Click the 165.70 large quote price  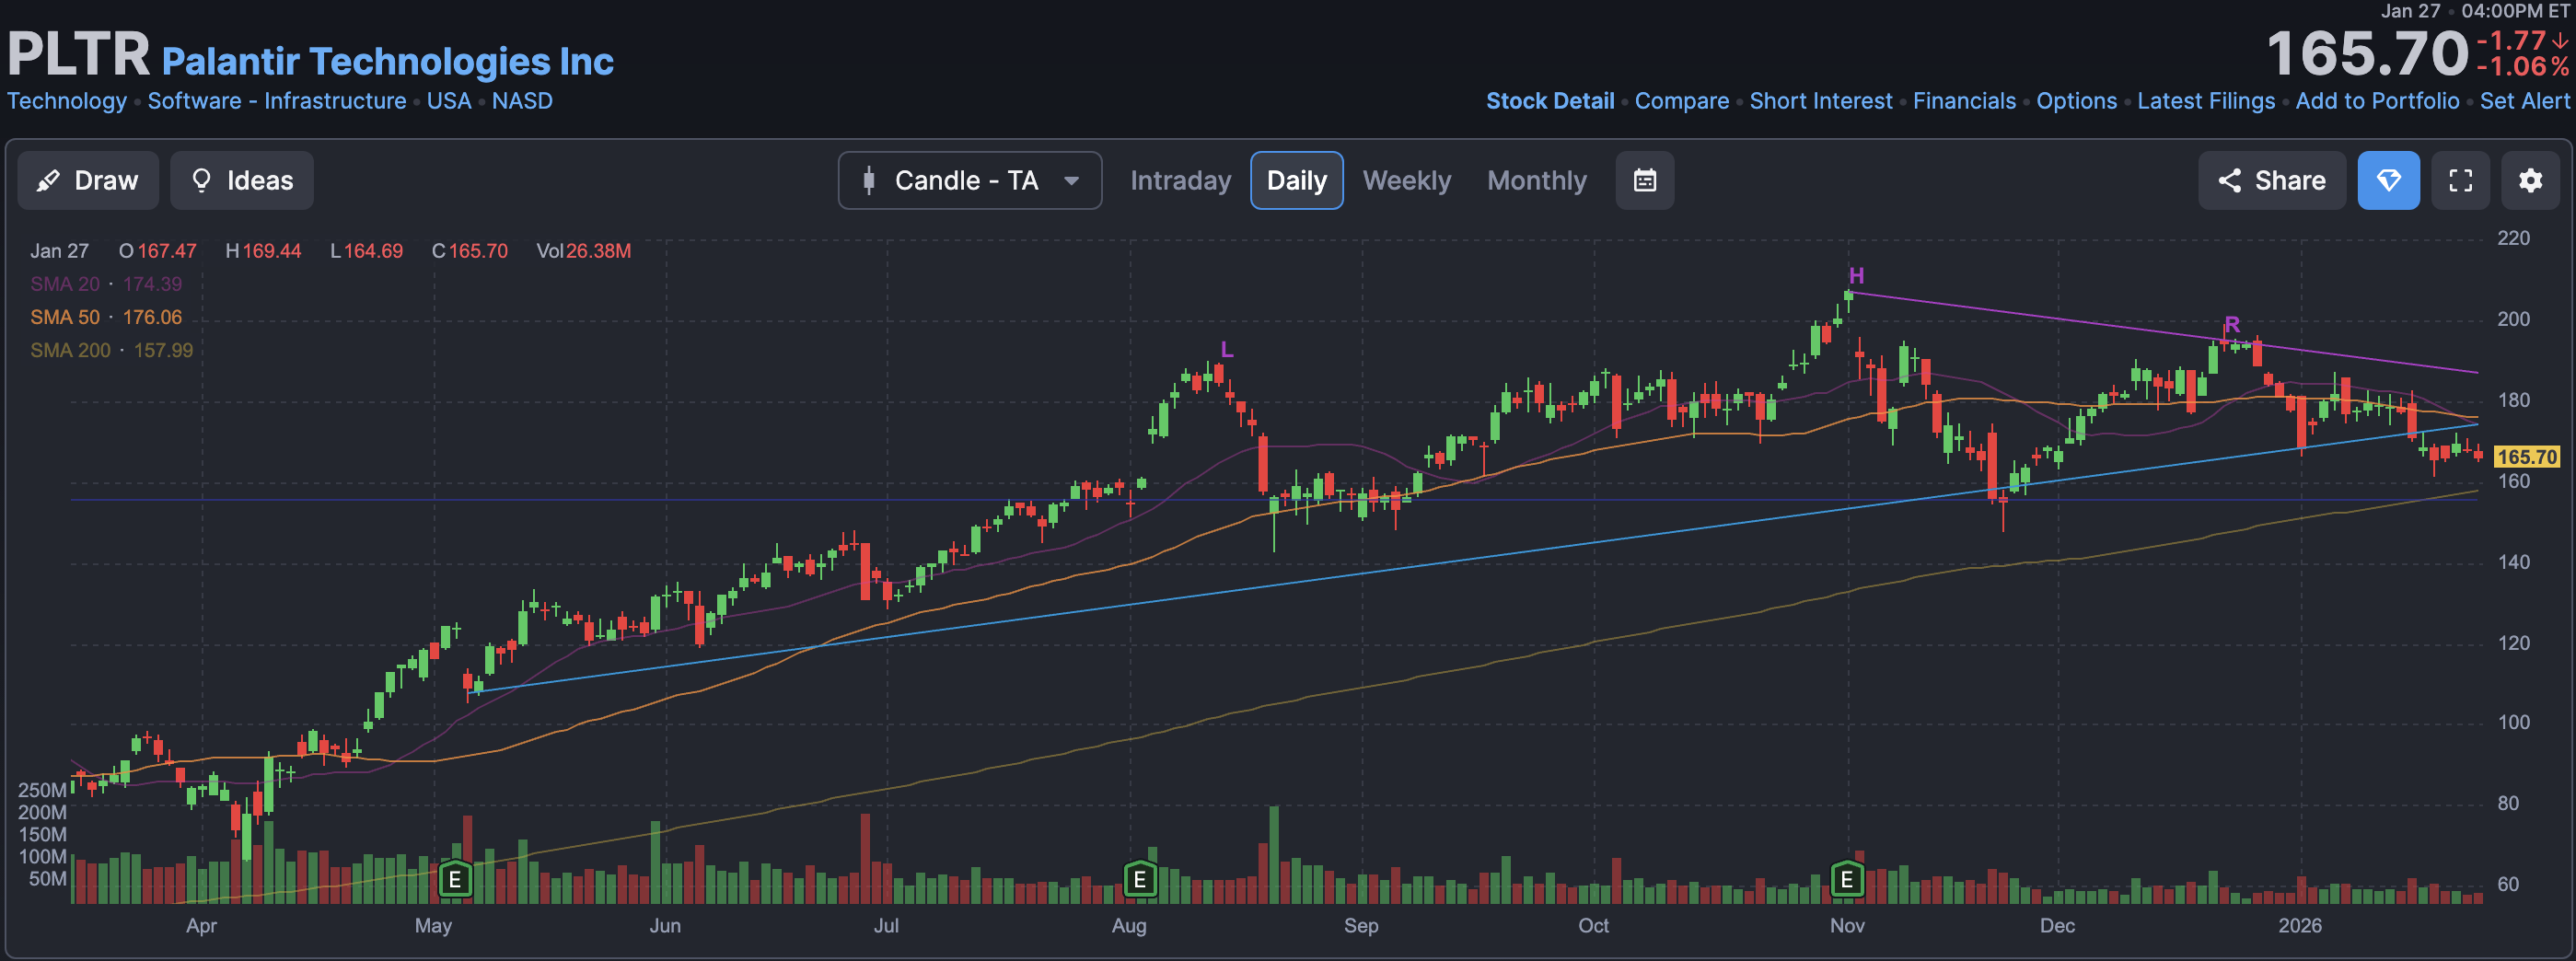2367,53
